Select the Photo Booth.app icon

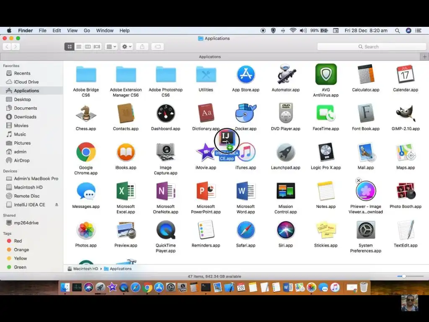click(x=406, y=191)
